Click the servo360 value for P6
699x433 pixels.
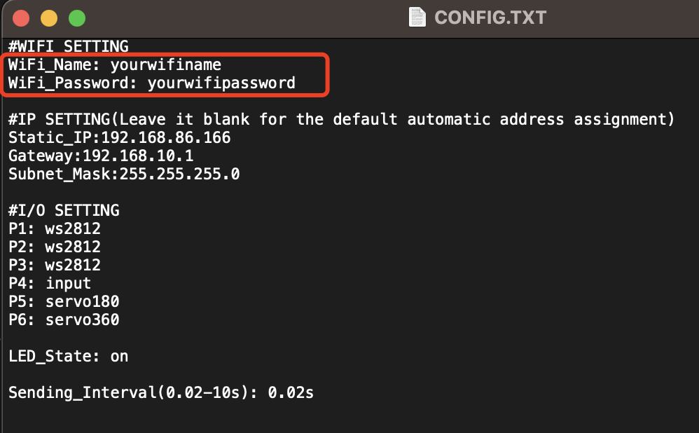pyautogui.click(x=83, y=319)
